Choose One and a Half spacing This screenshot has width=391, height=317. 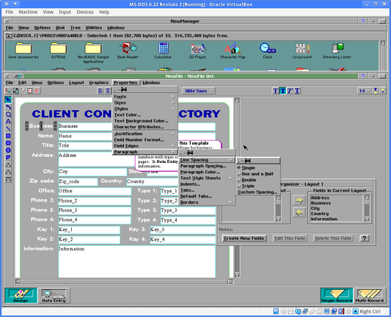coord(257,174)
